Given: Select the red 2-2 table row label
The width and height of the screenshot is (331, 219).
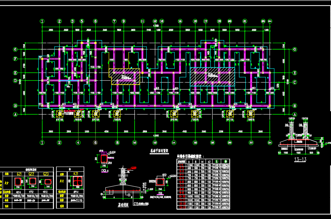Looking at the screenshot, I should coord(181,168).
